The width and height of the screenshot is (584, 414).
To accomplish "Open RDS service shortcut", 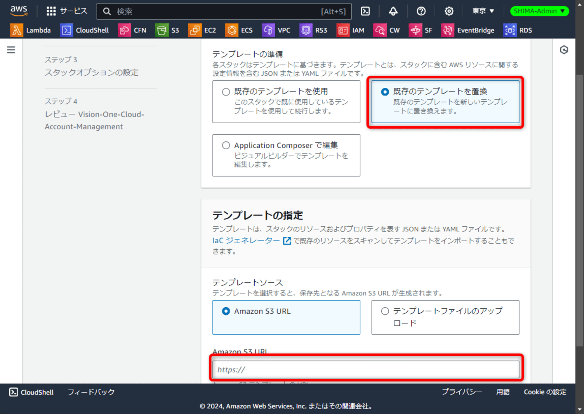I will click(x=518, y=30).
